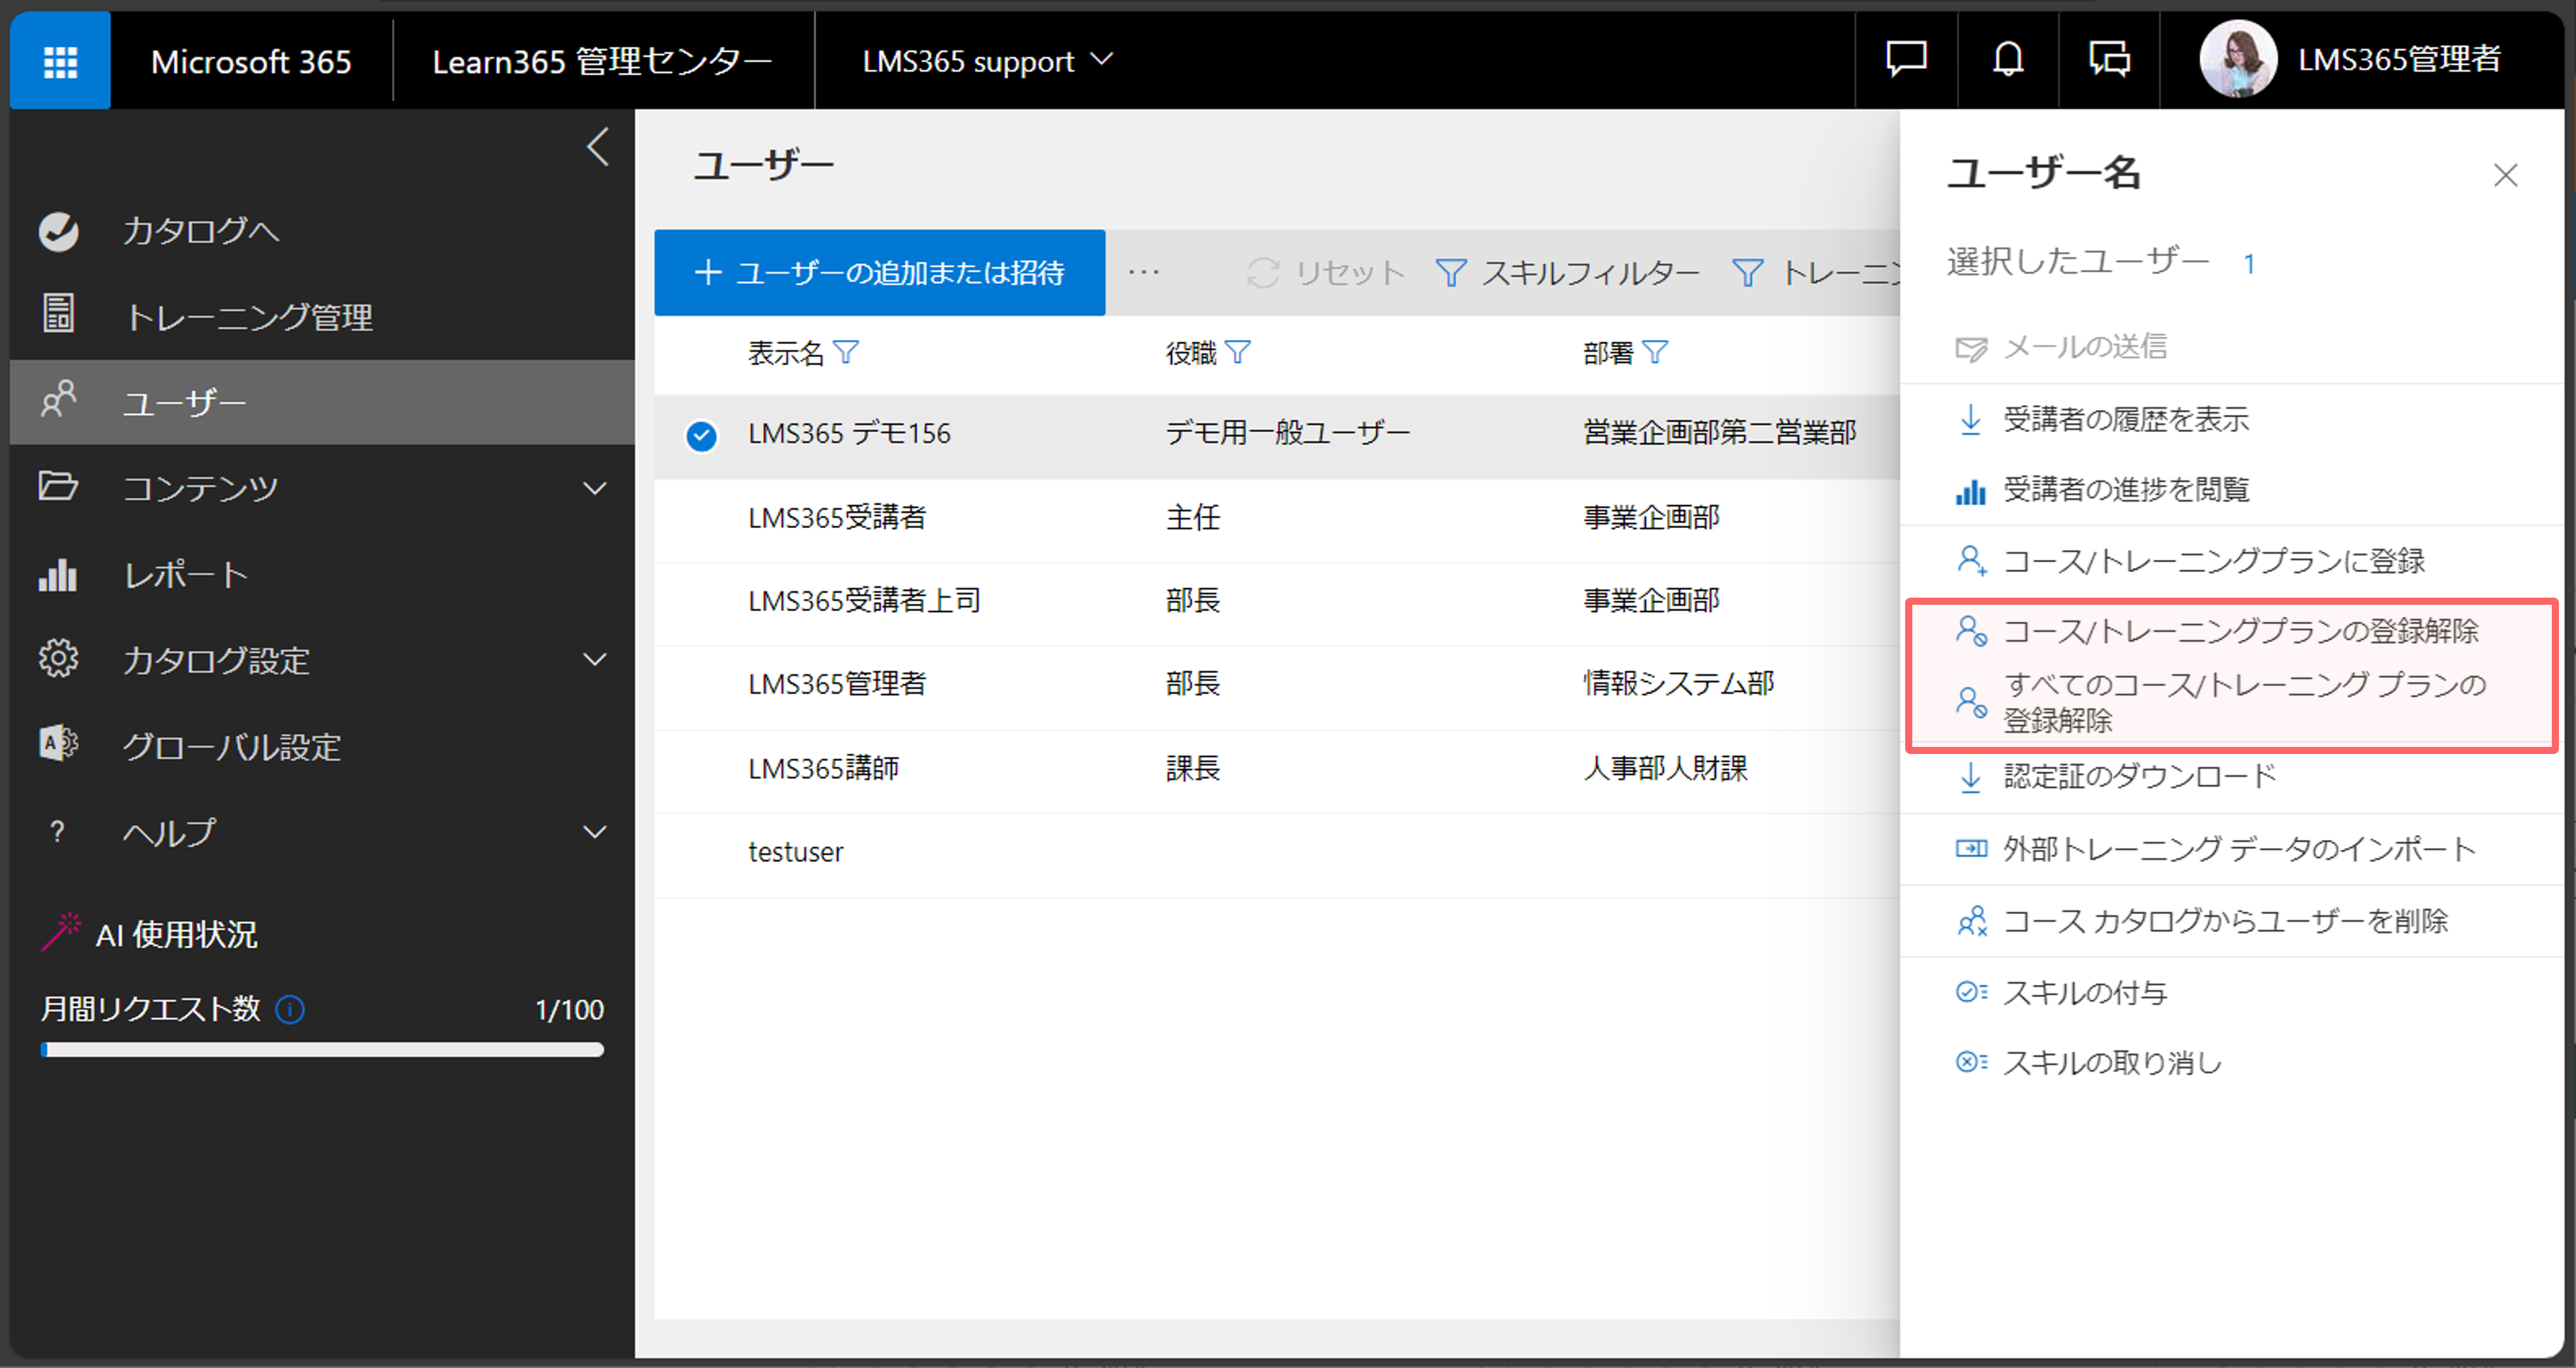Close the ユーザー名 panel
The image size is (2576, 1368).
tap(2505, 175)
